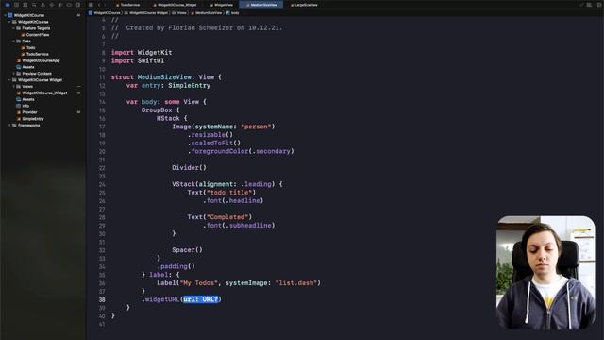The height and width of the screenshot is (340, 604).
Task: Open the Info file in navigator
Action: [23, 106]
